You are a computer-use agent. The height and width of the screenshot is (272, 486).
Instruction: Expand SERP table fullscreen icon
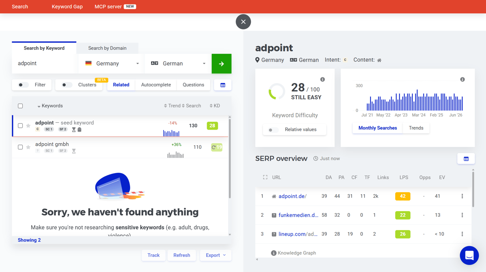pos(265,177)
